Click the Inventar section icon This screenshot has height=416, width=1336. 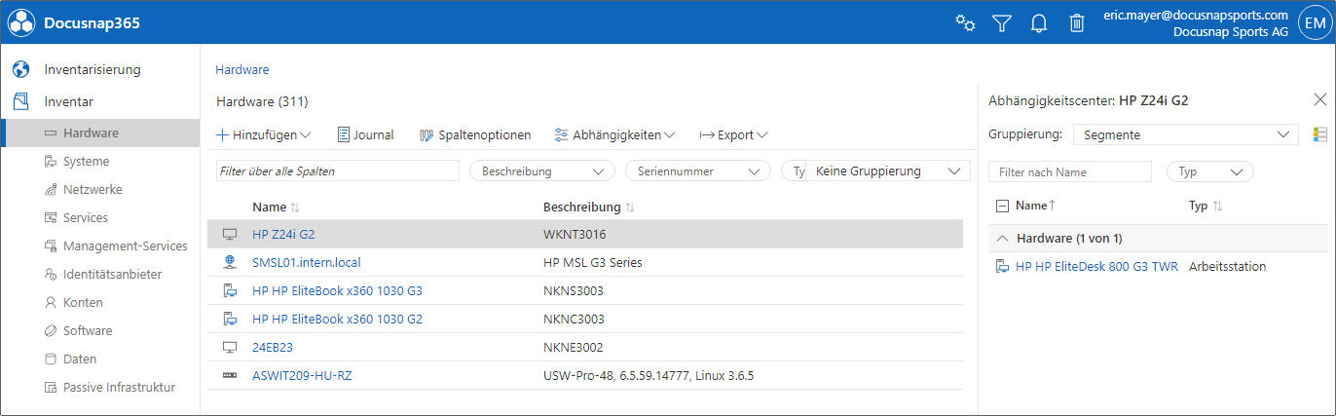(x=21, y=100)
